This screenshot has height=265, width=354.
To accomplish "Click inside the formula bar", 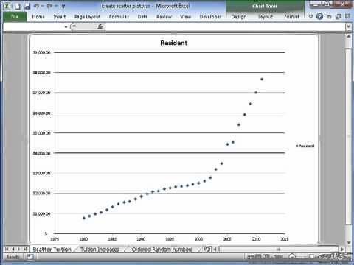I will point(226,26).
